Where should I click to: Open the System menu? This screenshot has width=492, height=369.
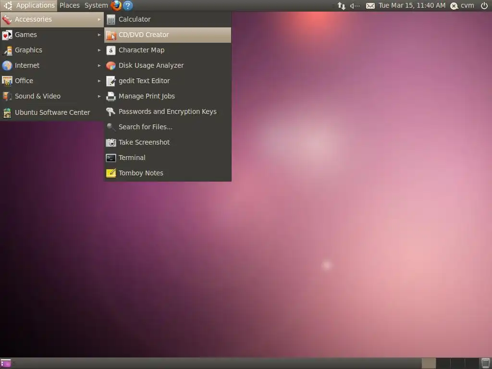[96, 5]
